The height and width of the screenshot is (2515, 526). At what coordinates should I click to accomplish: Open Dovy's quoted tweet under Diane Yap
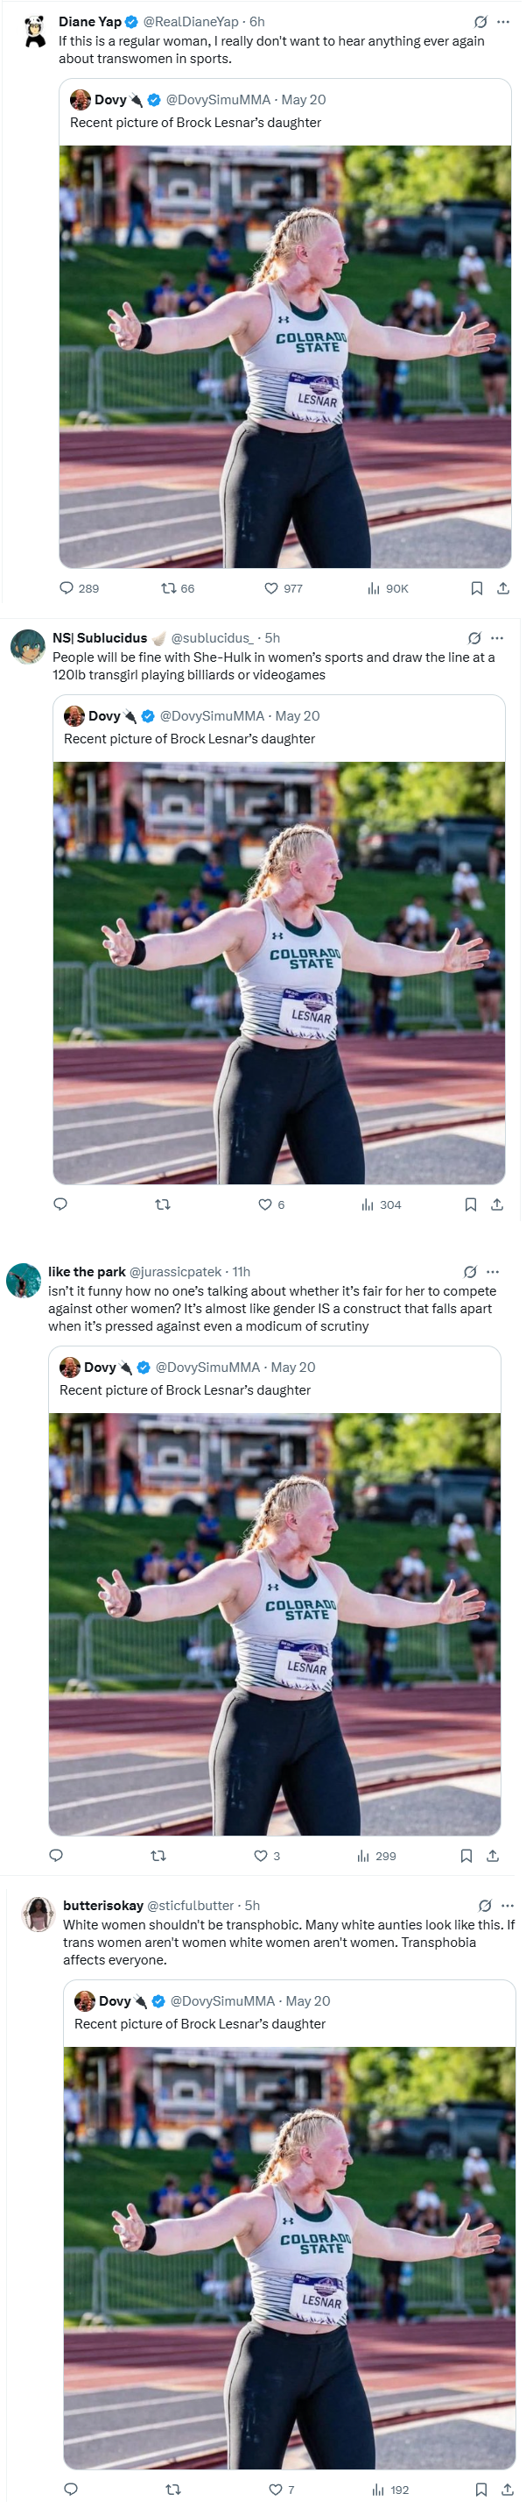coord(284,111)
